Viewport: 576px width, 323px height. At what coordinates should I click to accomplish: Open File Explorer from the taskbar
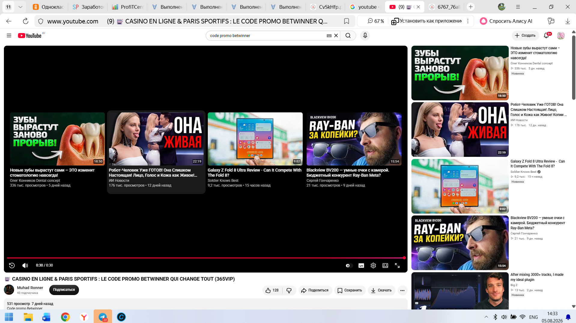click(x=28, y=317)
